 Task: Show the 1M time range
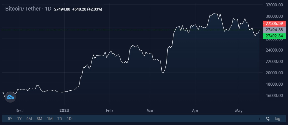pyautogui.click(x=50, y=119)
